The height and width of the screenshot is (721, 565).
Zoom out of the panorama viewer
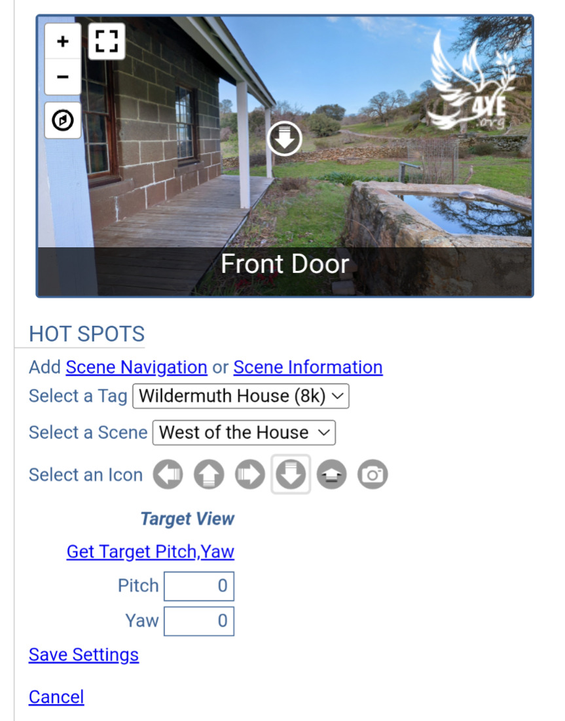(x=63, y=77)
